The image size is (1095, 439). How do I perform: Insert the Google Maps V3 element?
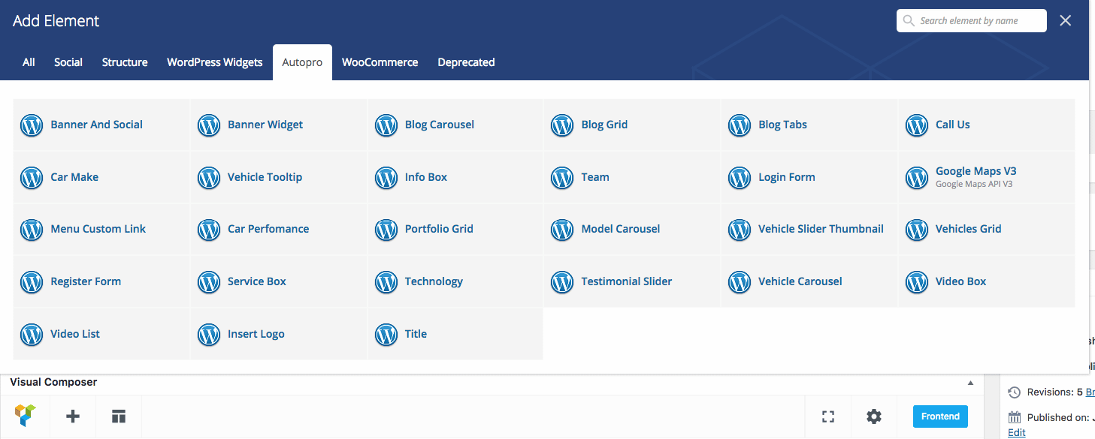pos(987,177)
